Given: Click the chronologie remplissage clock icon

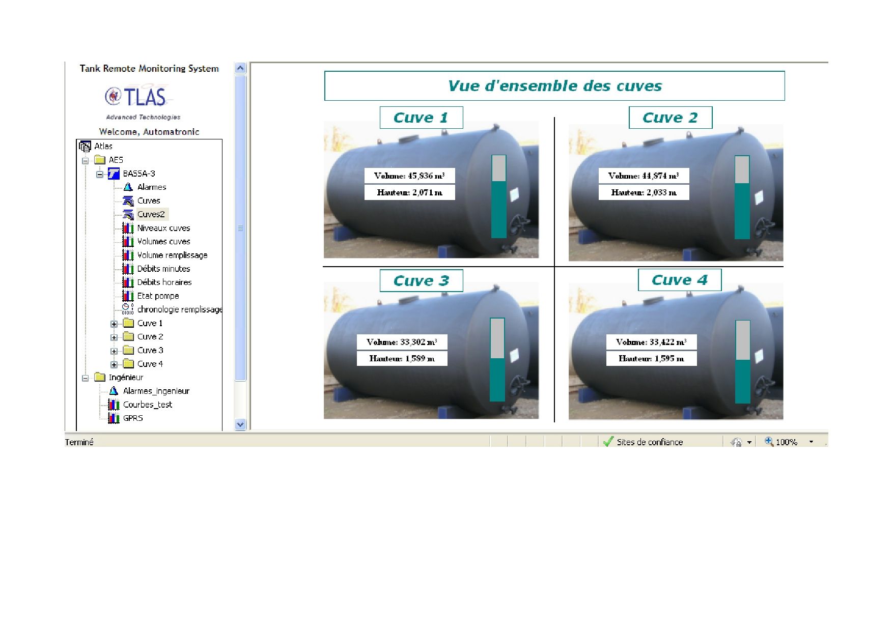Looking at the screenshot, I should (128, 309).
